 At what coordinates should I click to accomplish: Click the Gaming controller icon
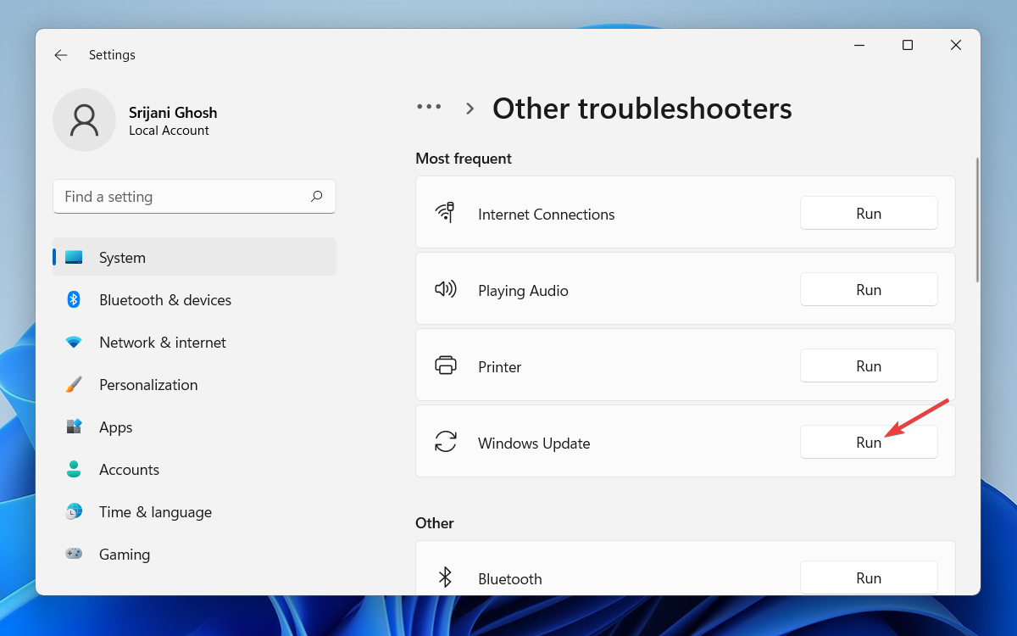pos(74,555)
